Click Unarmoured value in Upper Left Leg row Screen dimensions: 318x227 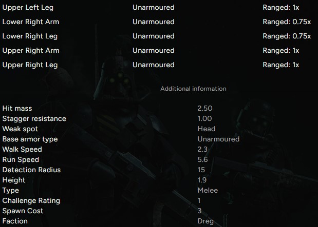(153, 8)
